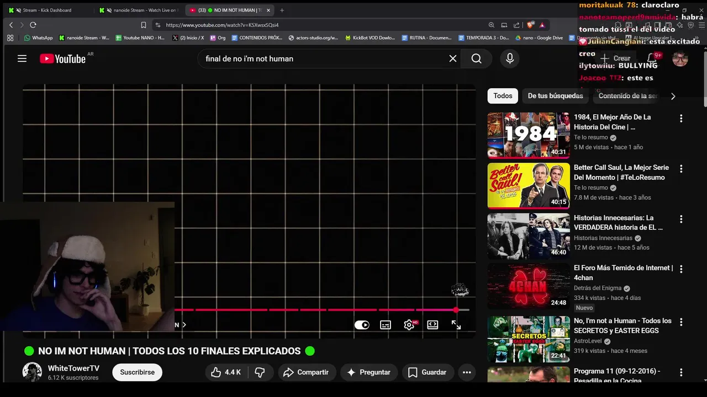Viewport: 707px width, 397px height.
Task: Click the Crear button
Action: [615, 58]
